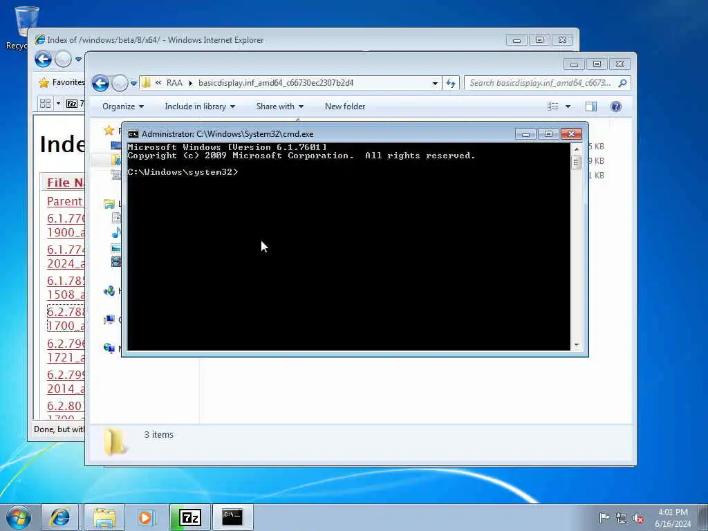Viewport: 708px width, 531px height.
Task: Click the cmd scrollbar up arrow
Action: pos(576,149)
